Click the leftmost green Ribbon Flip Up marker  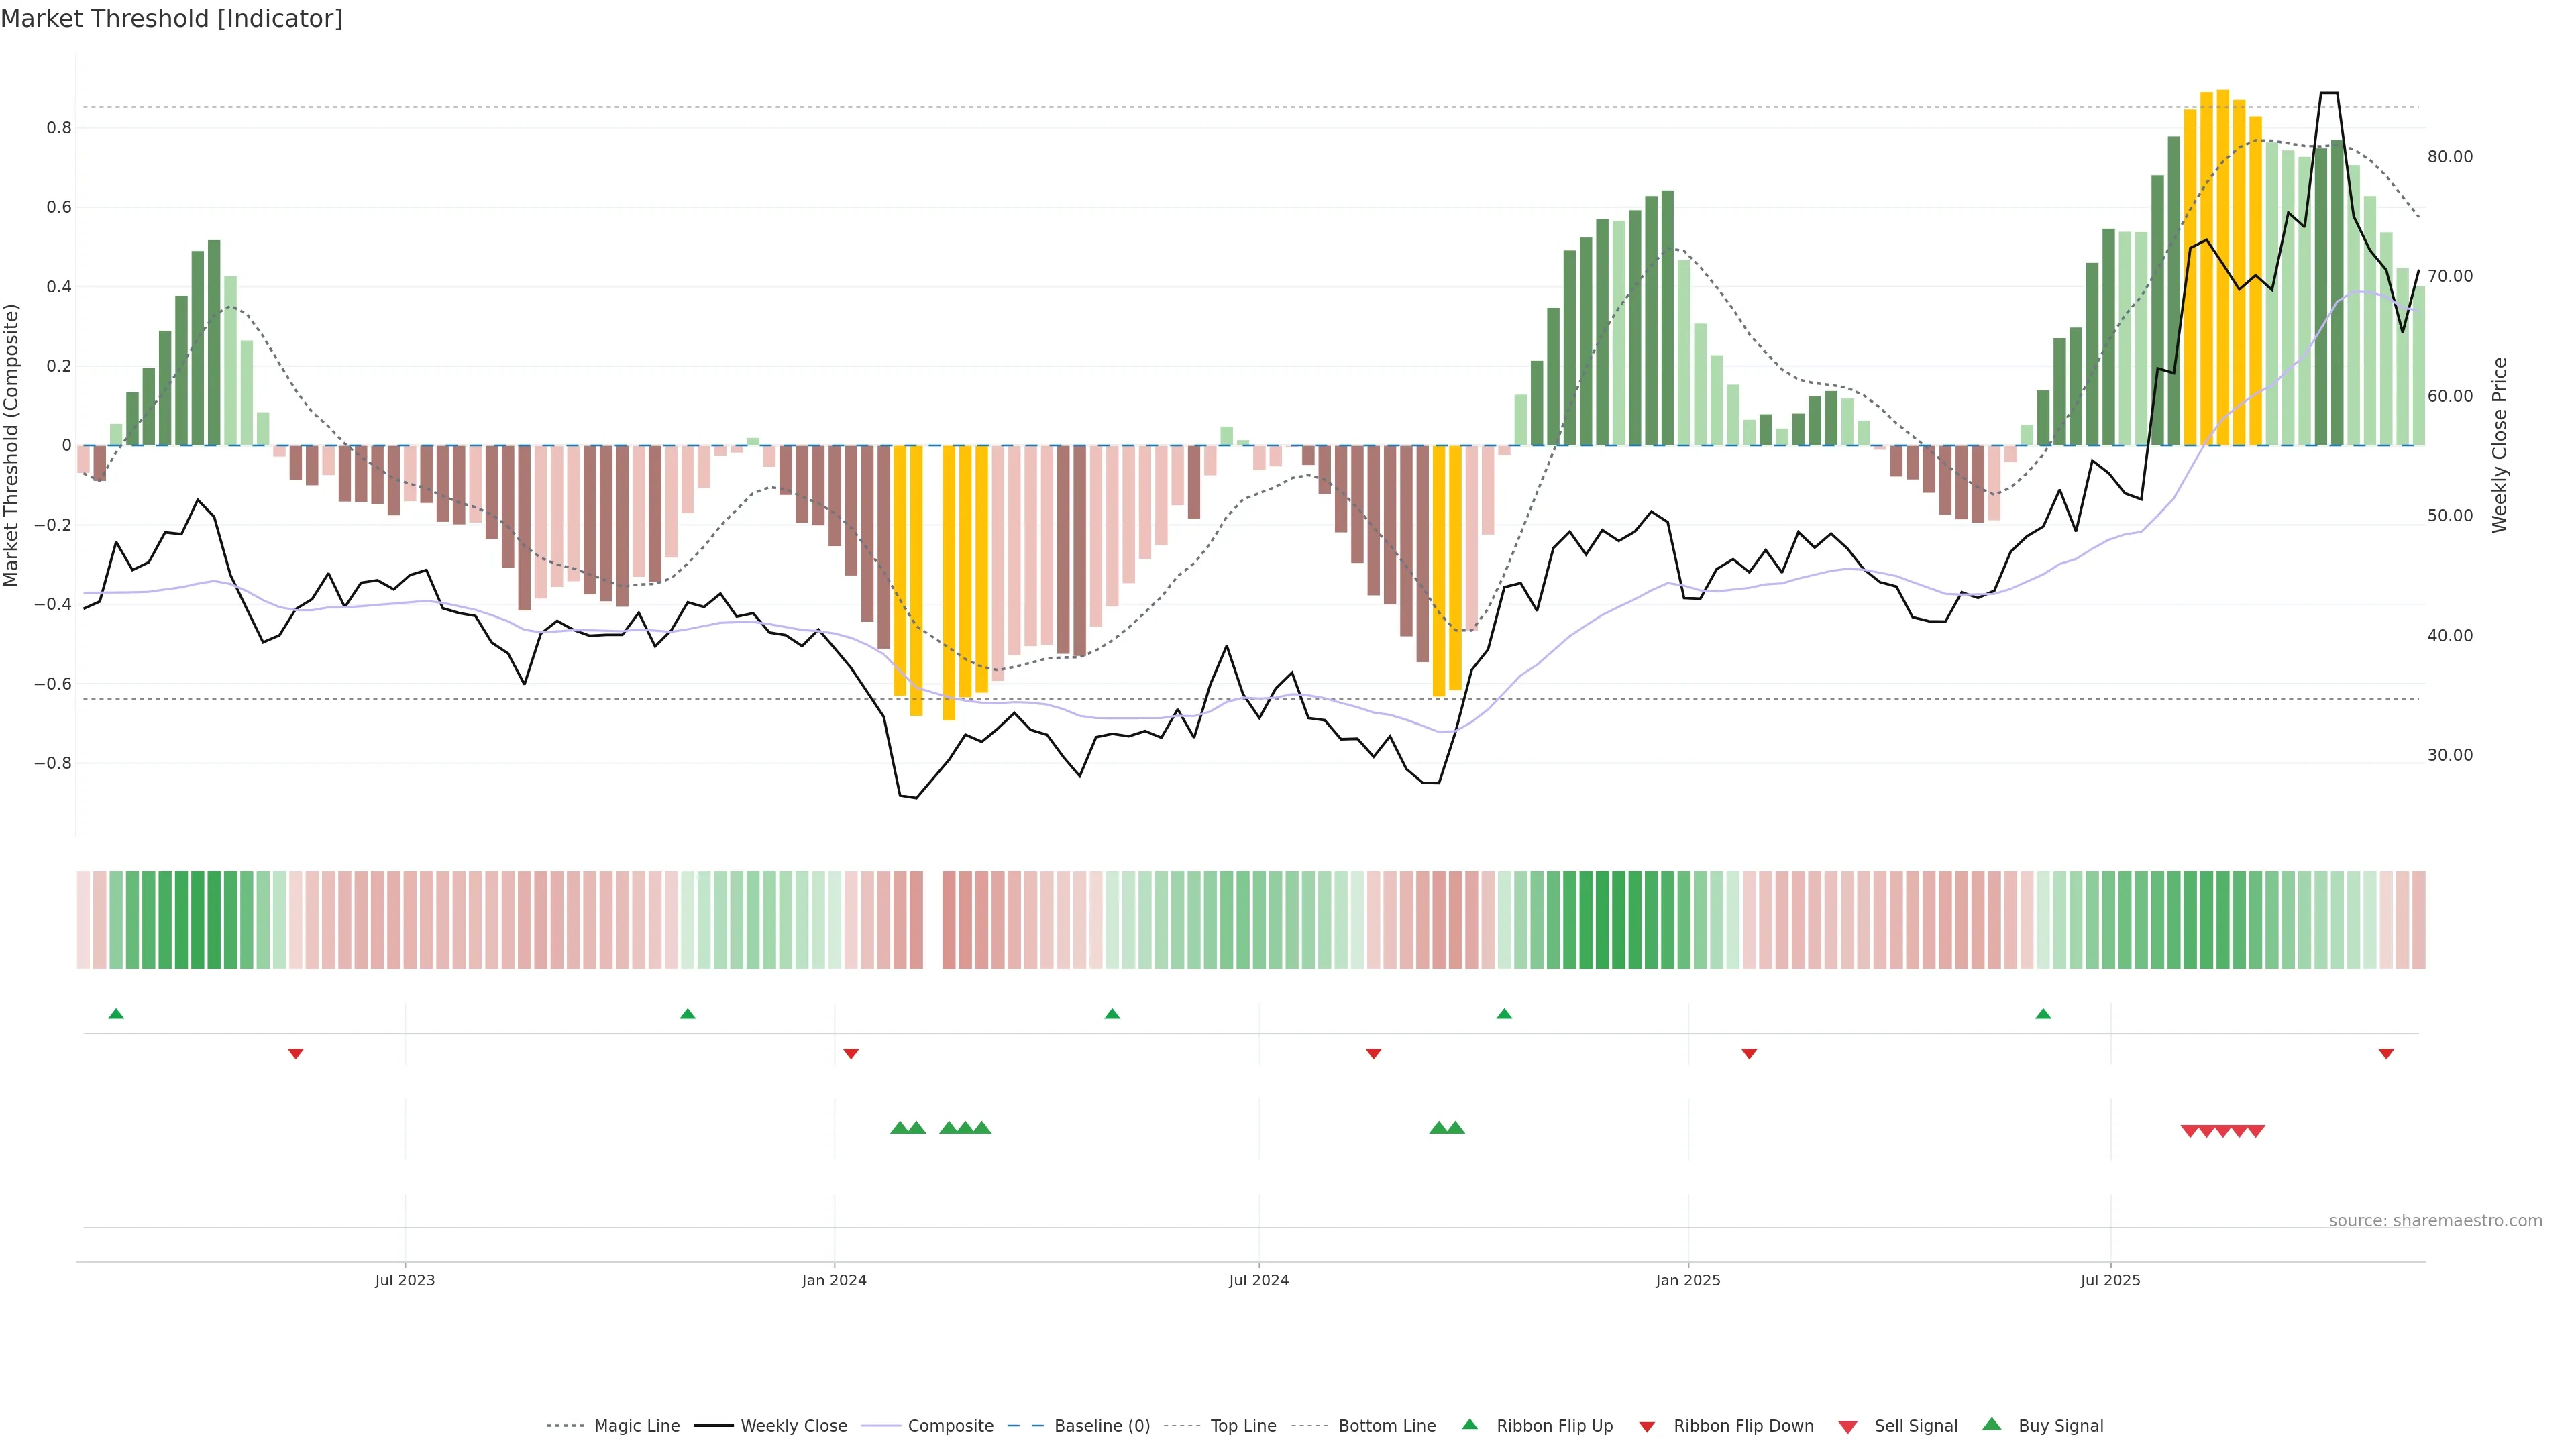point(116,1014)
